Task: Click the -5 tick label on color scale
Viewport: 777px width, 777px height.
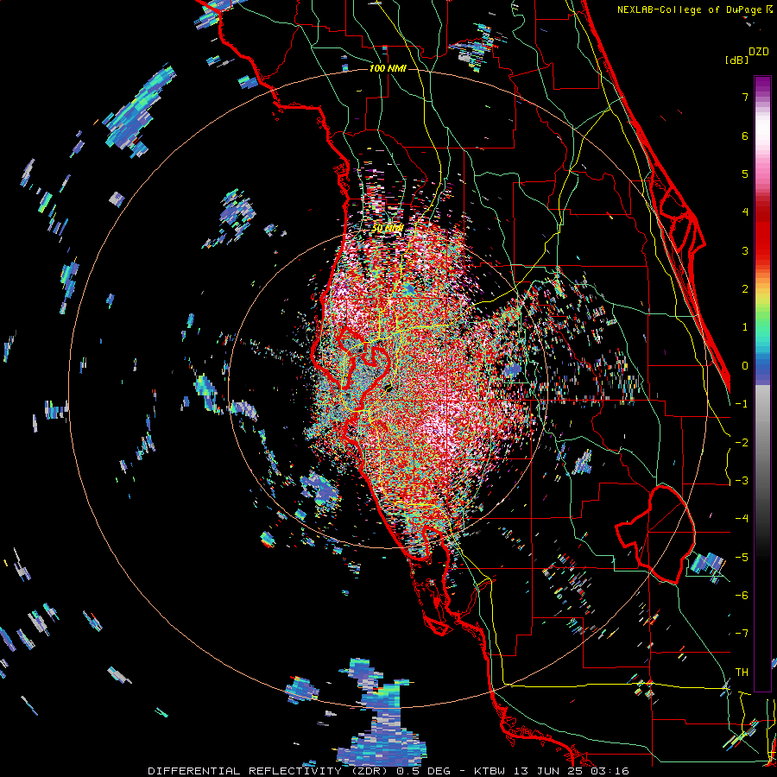Action: (742, 558)
